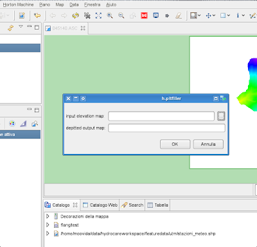Open the Data menu
This screenshot has height=247, width=257.
pyautogui.click(x=74, y=4)
